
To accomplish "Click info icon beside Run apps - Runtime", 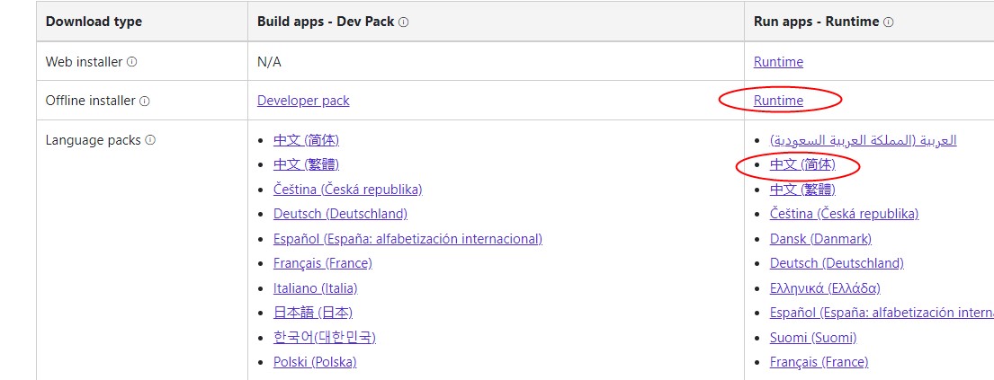I will click(x=888, y=22).
